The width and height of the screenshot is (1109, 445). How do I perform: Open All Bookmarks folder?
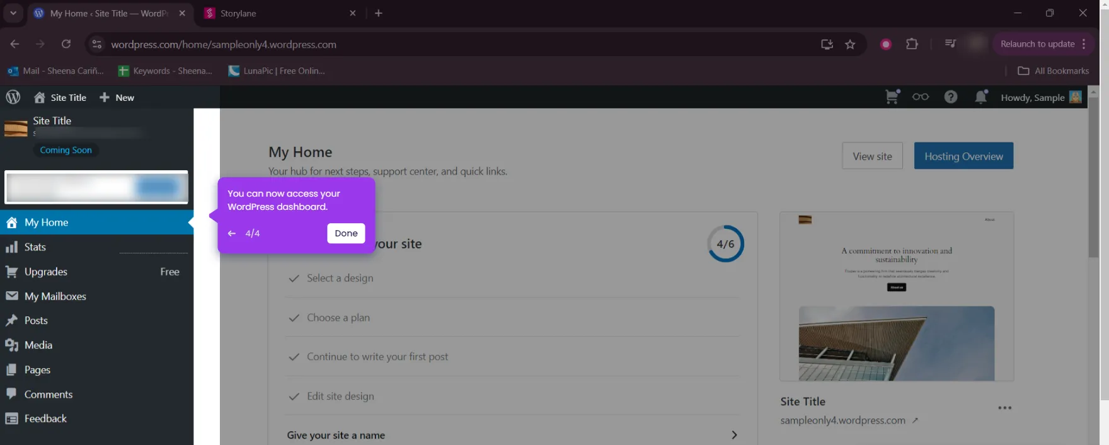[x=1054, y=71]
